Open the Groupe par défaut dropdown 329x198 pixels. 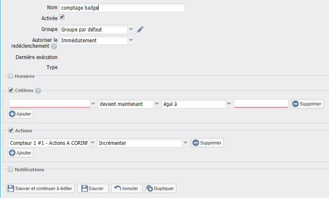pyautogui.click(x=96, y=29)
